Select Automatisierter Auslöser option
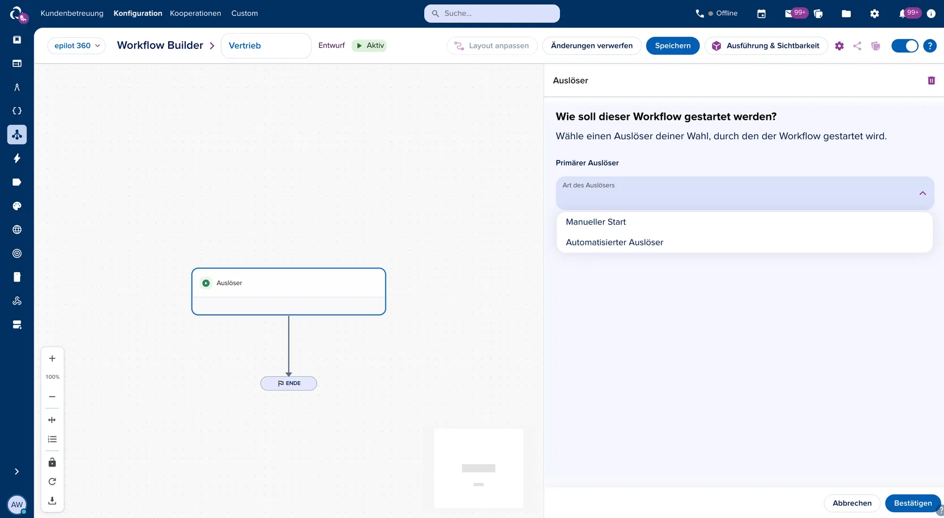This screenshot has height=518, width=944. [x=745, y=242]
